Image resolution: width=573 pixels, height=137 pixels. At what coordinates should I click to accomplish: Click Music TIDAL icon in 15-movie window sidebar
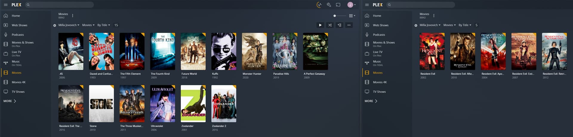coord(6,63)
